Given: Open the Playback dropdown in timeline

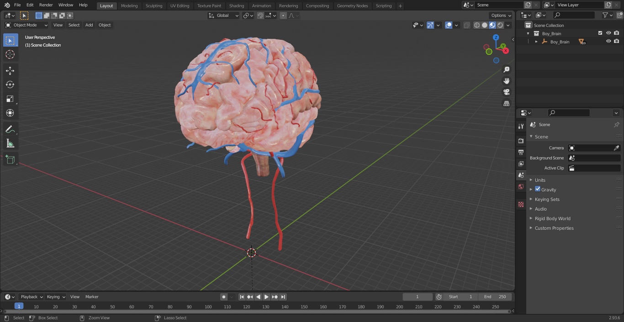Looking at the screenshot, I should (31, 297).
